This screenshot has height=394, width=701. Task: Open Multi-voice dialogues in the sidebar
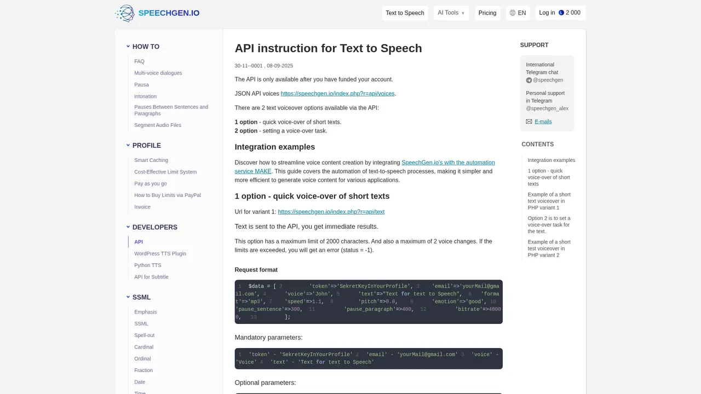point(158,73)
